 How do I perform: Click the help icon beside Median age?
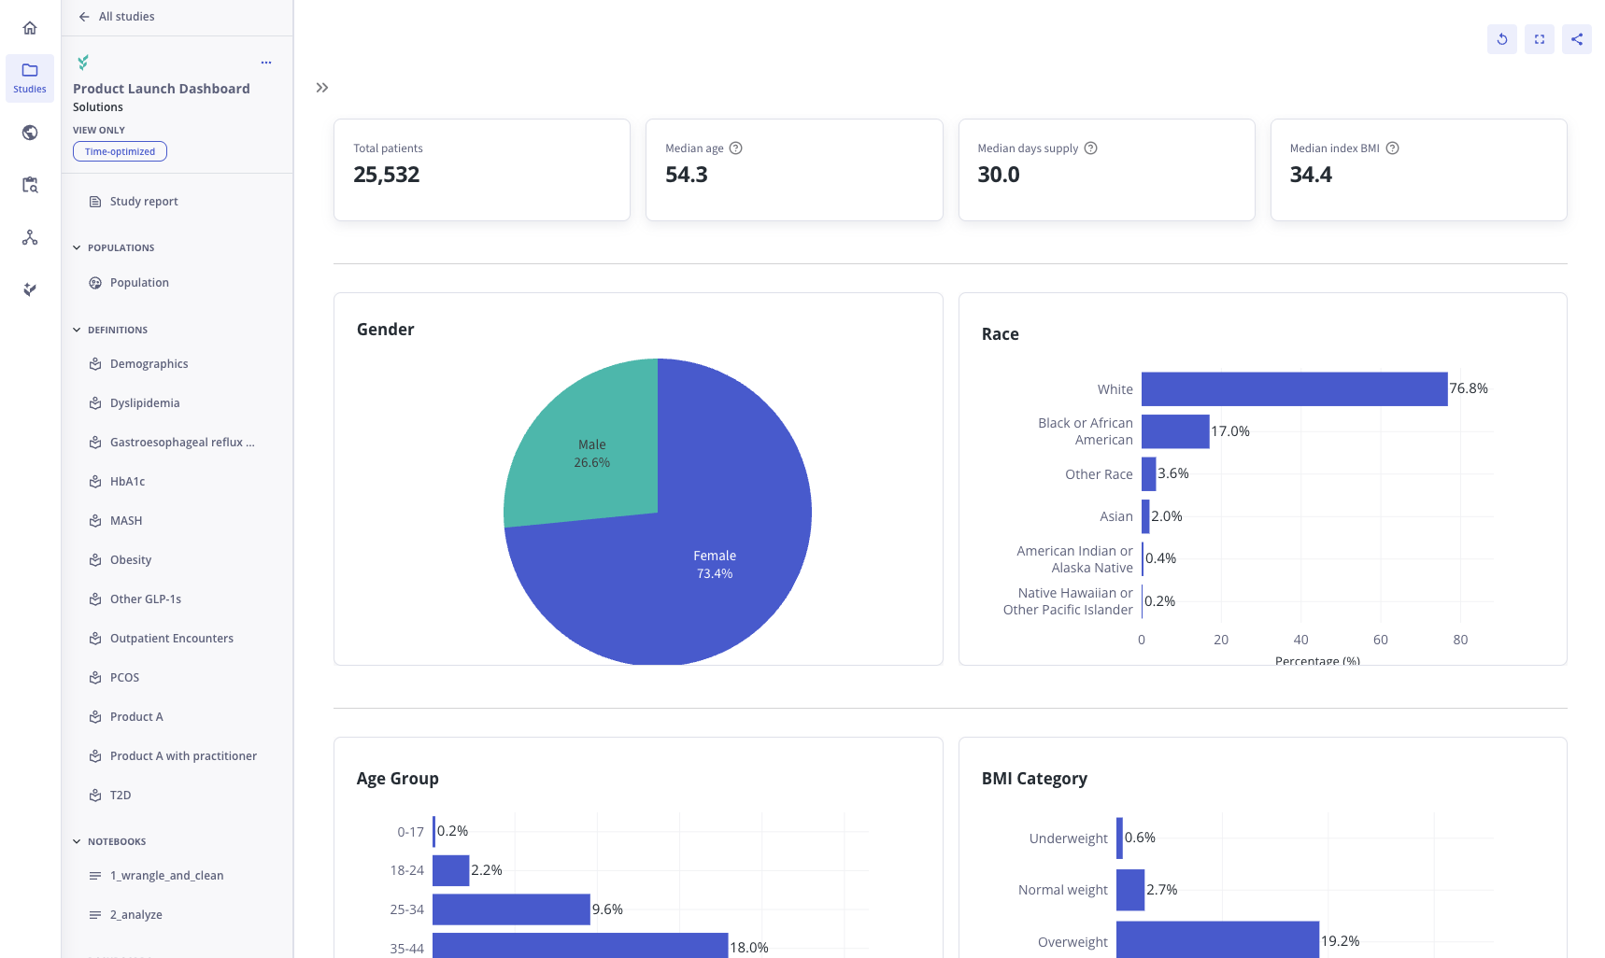[735, 148]
